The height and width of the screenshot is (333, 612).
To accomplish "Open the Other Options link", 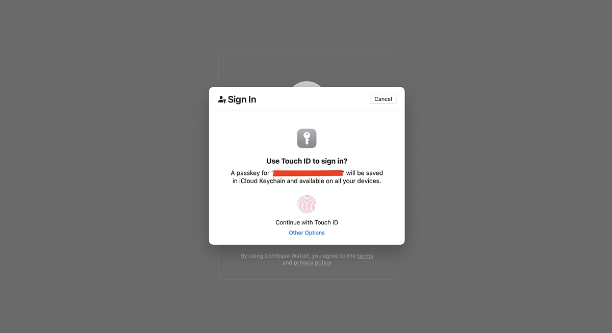I will pos(307,233).
